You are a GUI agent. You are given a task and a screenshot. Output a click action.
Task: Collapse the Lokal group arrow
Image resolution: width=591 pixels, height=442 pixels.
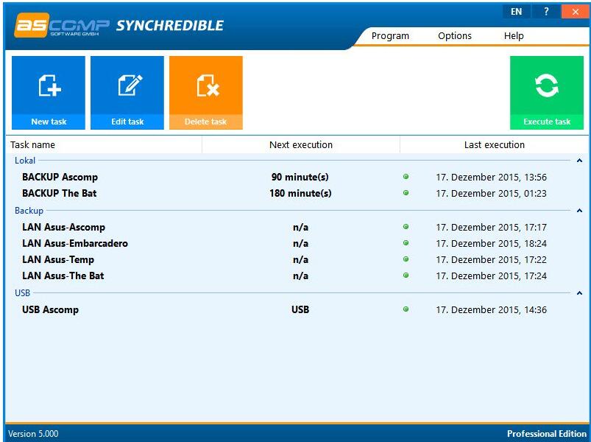[580, 161]
